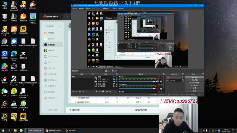
Task: Select QQ飞车 in WeGame sidebar
Action: click(x=53, y=50)
